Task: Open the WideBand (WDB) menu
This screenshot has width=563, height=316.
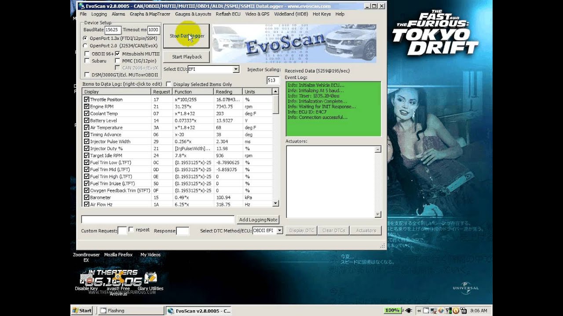Action: [x=291, y=14]
